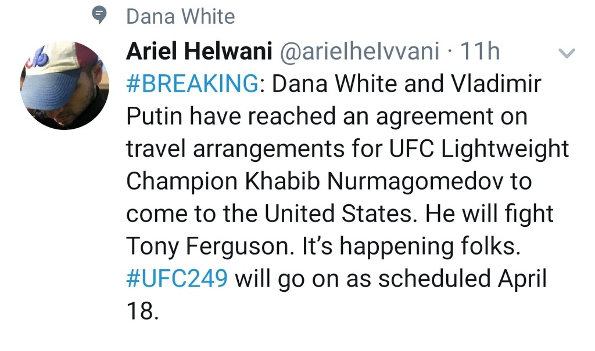Image resolution: width=595 pixels, height=351 pixels.
Task: Click the "18." on the last line
Action: [x=142, y=312]
